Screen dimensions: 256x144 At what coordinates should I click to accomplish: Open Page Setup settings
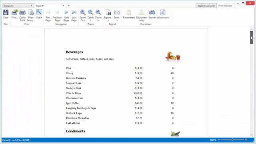(31, 12)
